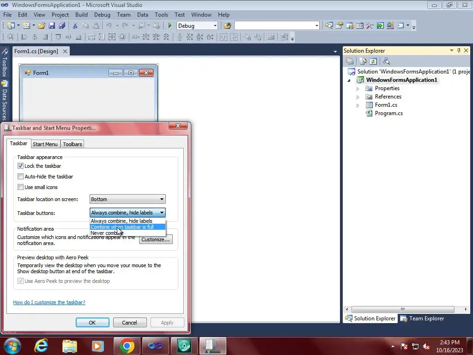Choose Always combine, hide labels list option
The image size is (473, 355).
tap(127, 221)
